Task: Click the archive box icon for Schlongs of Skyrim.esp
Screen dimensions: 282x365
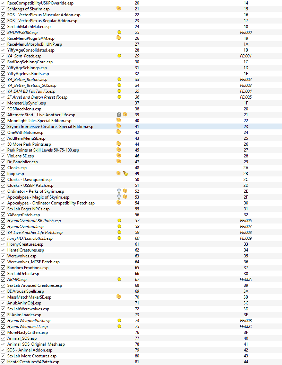Action: pyautogui.click(x=119, y=9)
